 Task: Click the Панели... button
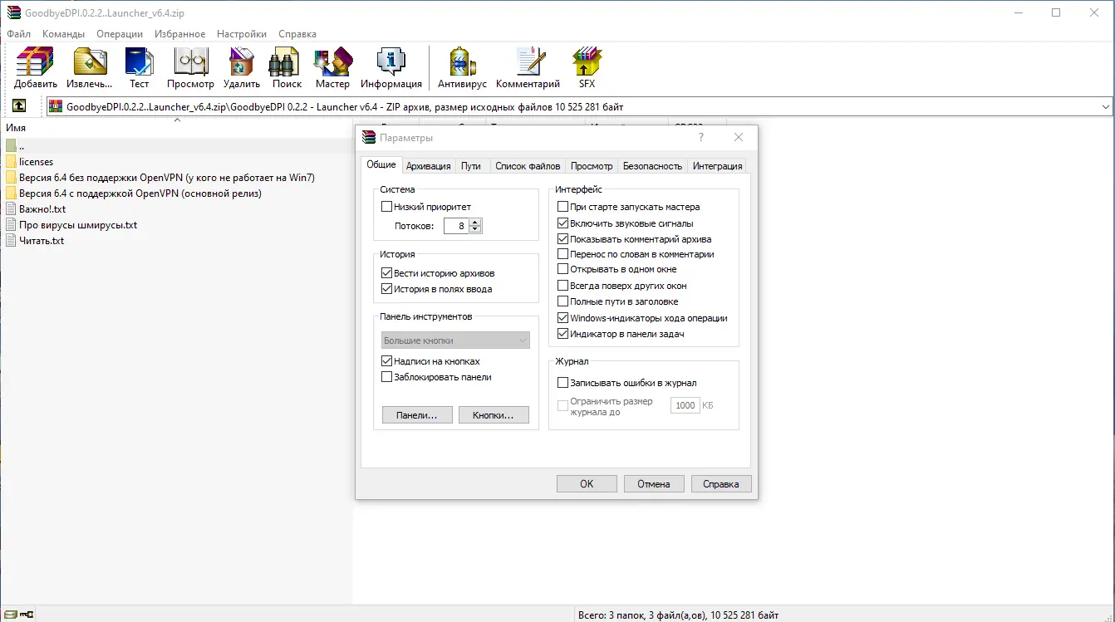pyautogui.click(x=417, y=414)
